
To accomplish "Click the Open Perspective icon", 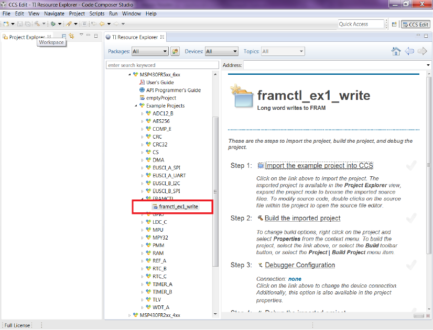I will 394,25.
